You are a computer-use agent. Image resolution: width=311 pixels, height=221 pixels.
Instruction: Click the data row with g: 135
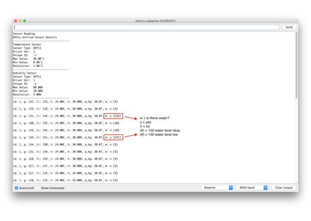click(66, 130)
